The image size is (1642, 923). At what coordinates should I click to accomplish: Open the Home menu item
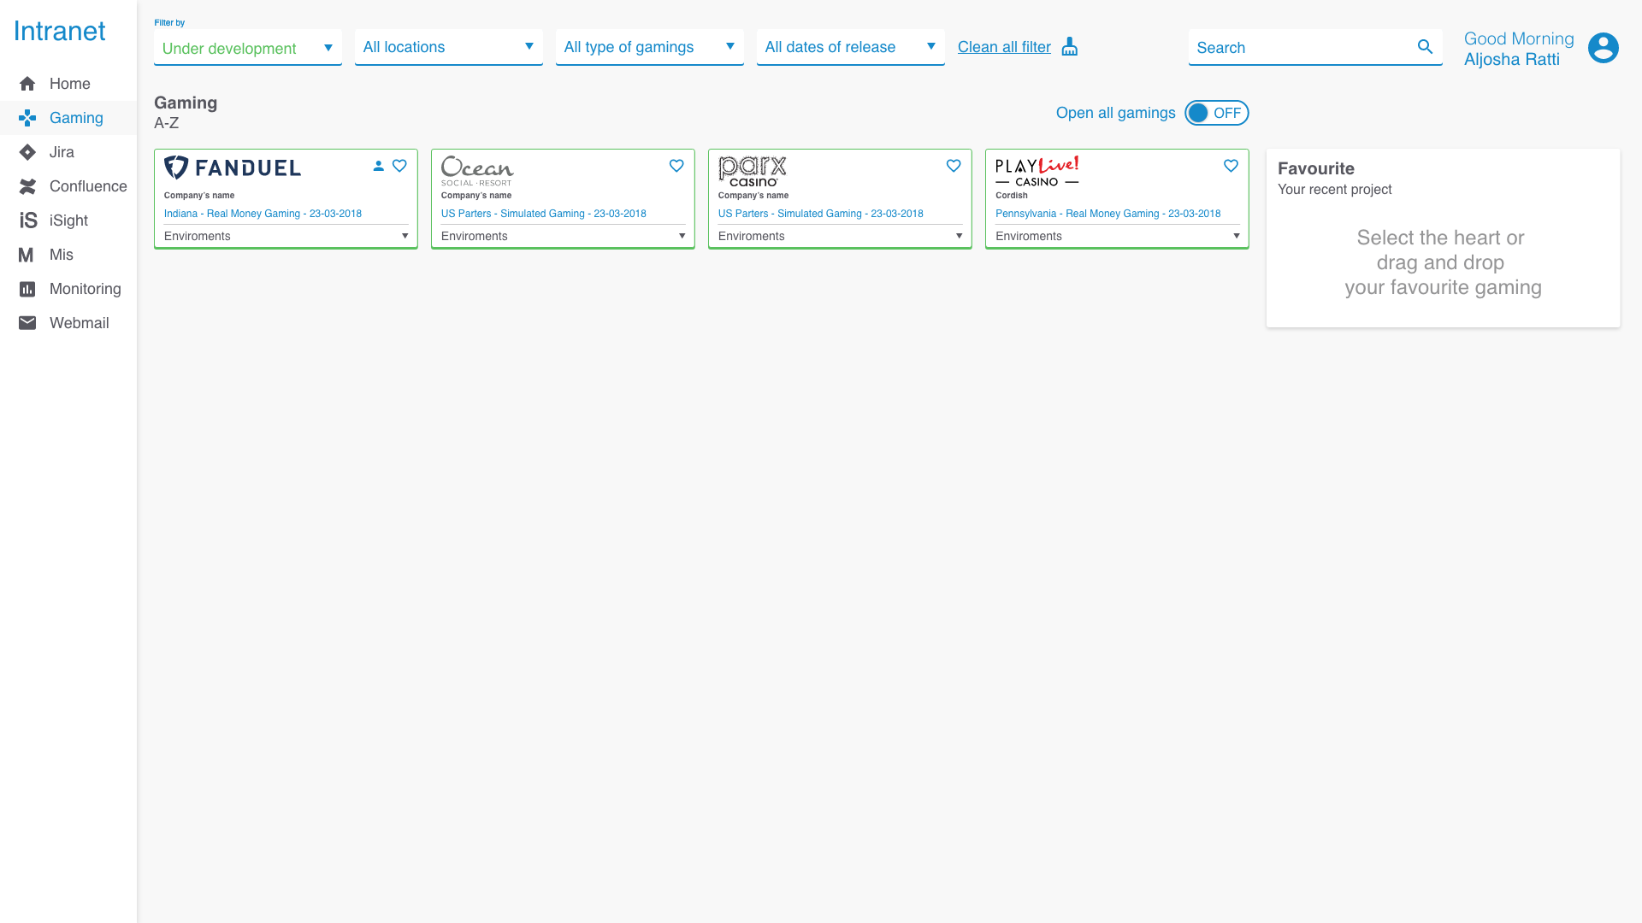69,84
